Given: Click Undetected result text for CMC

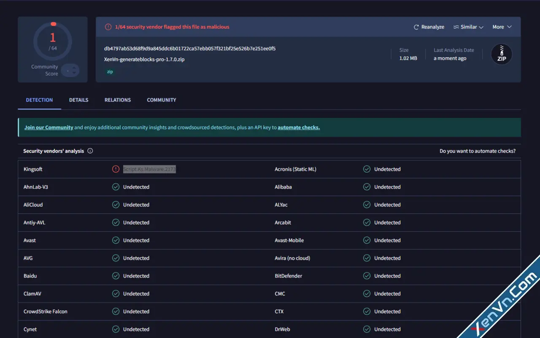Looking at the screenshot, I should pos(387,293).
